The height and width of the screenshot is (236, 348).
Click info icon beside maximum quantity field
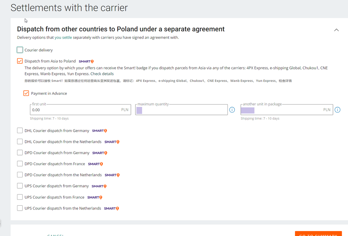click(232, 110)
